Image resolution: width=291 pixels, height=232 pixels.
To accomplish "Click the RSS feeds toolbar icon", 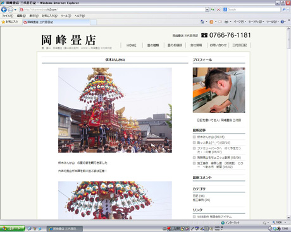I will [x=211, y=22].
